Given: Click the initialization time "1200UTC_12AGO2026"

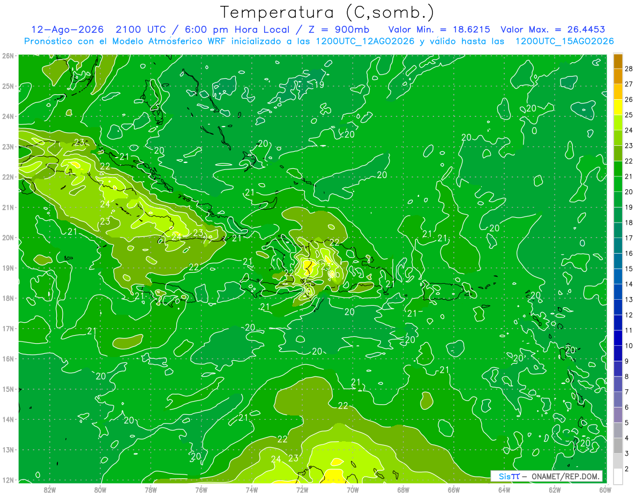Looking at the screenshot, I should (x=364, y=41).
